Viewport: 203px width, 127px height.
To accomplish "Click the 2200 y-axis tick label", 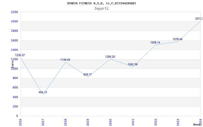I will [14, 12].
